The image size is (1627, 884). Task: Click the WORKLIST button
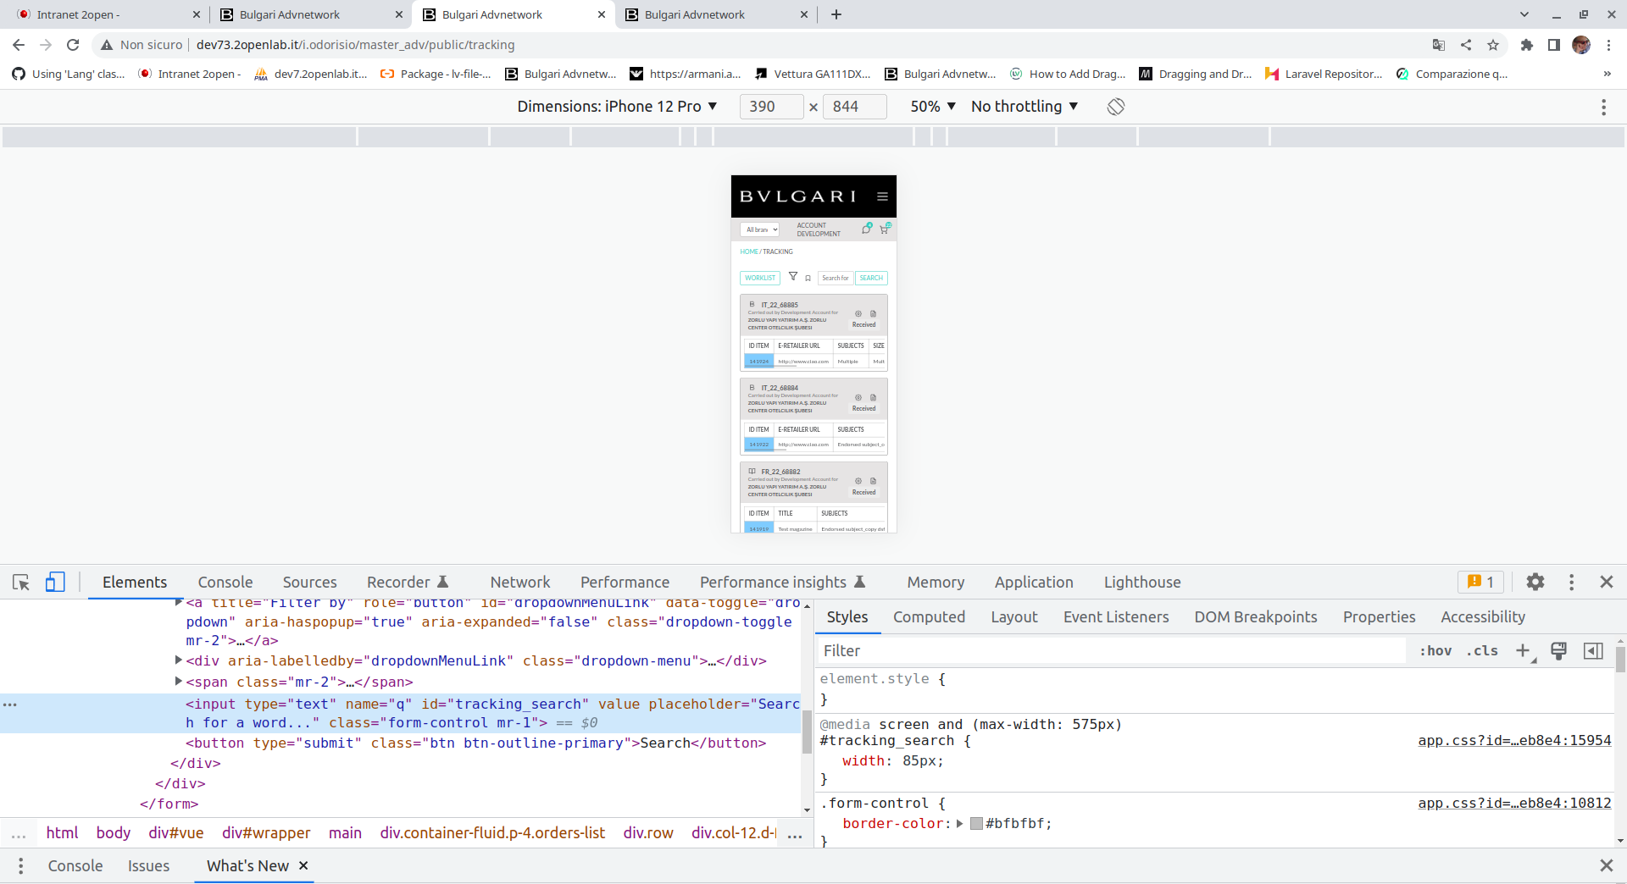click(760, 278)
